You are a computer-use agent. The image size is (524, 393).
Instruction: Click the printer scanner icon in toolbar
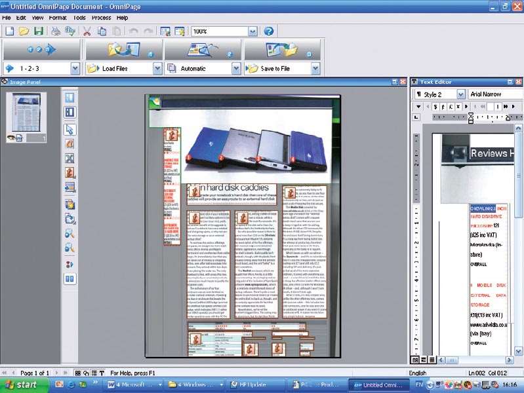[x=56, y=31]
